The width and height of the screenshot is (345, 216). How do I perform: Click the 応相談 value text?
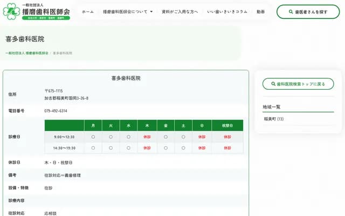[50, 213]
